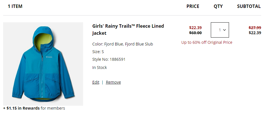
Task: Click the Girls' Rainy Trails Fleece Lined Jacket title
Action: tap(128, 30)
